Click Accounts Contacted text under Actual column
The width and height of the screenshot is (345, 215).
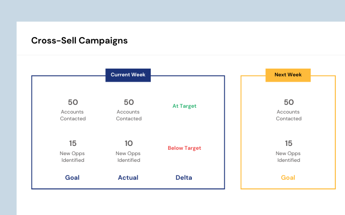click(x=129, y=115)
